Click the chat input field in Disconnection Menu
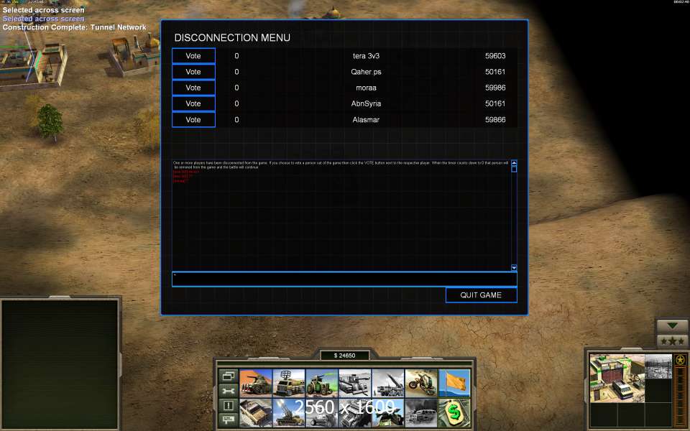This screenshot has height=431, width=690. tap(344, 279)
